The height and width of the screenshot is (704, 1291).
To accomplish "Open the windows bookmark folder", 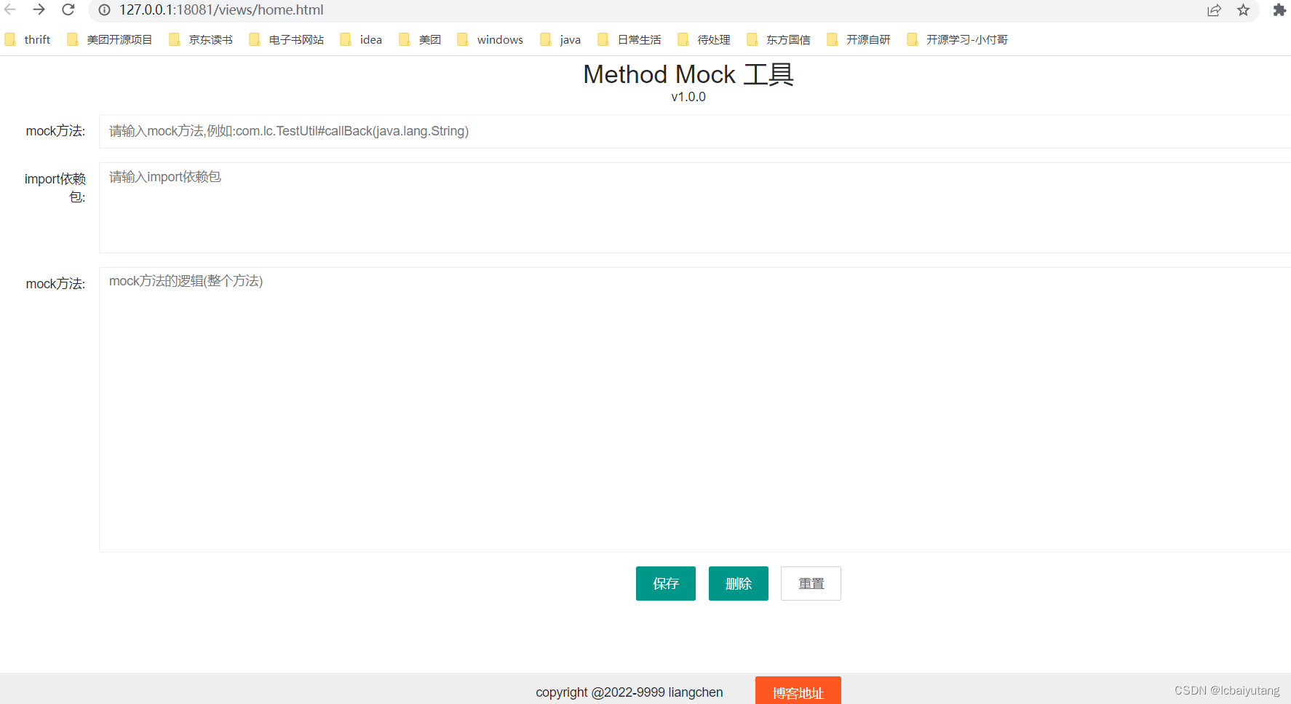I will pyautogui.click(x=490, y=39).
